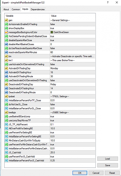Click the 10.0 value of AllOverProfitForSettingBE
The image size is (121, 176).
point(73,128)
